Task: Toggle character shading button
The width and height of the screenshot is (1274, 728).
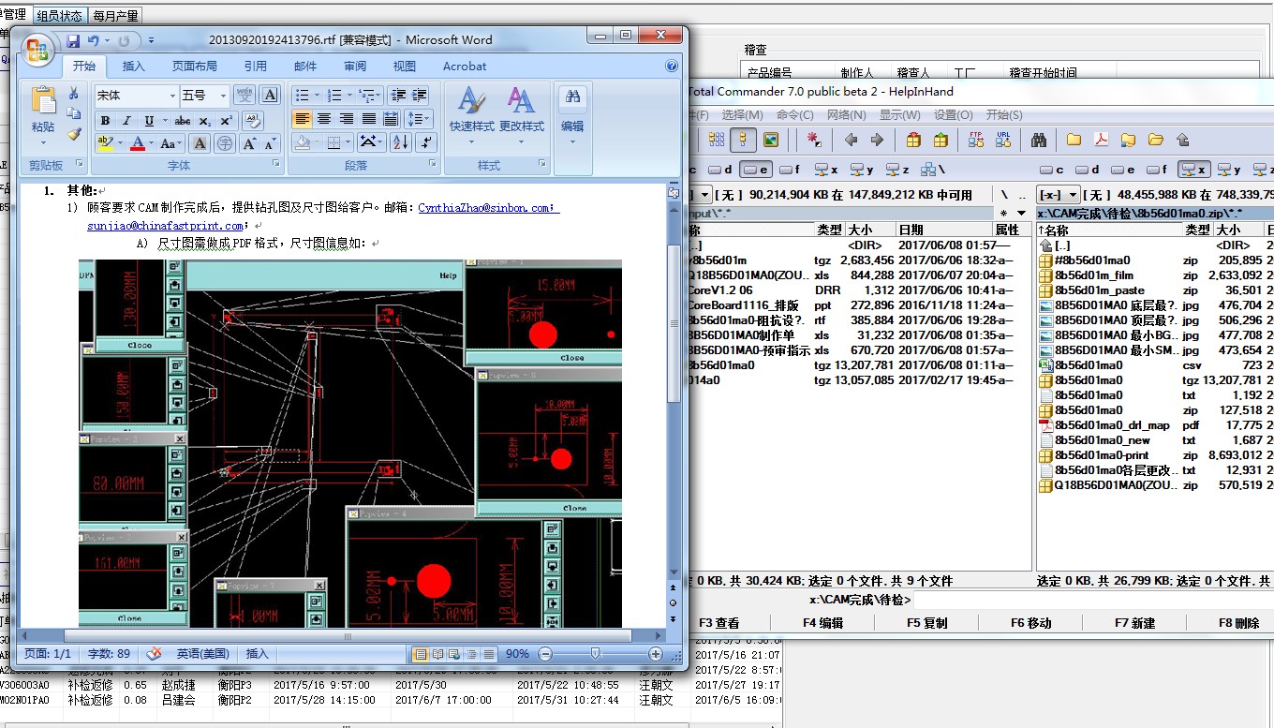Action: (x=199, y=143)
